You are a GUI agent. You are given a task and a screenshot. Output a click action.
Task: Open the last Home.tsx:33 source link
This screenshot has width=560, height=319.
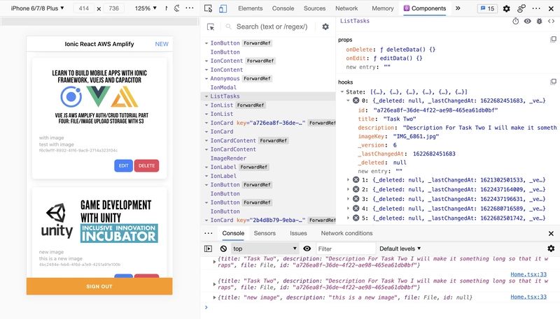pos(528,297)
